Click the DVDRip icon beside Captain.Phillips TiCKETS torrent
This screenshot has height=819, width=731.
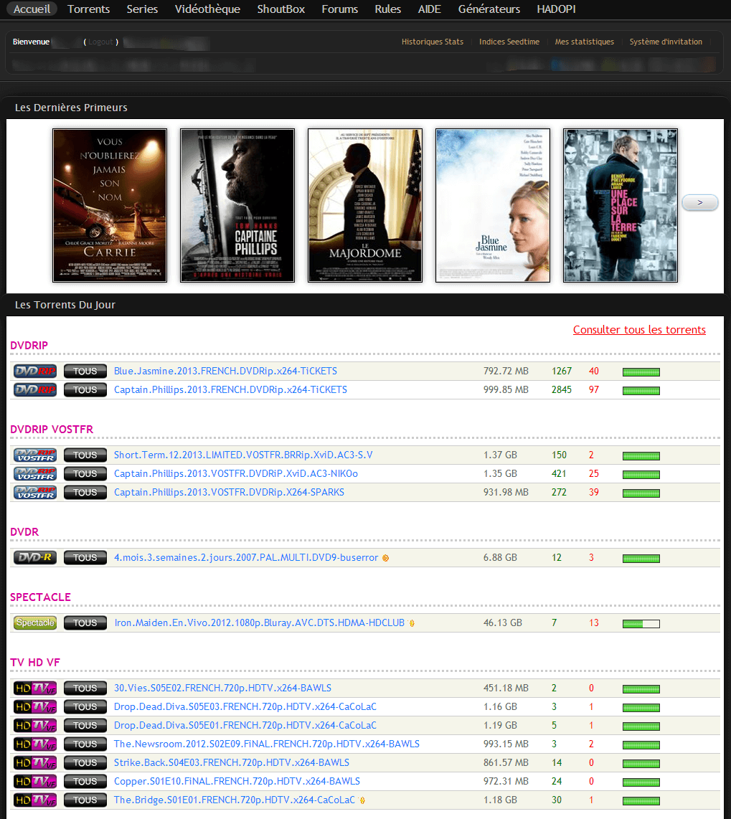click(x=35, y=390)
